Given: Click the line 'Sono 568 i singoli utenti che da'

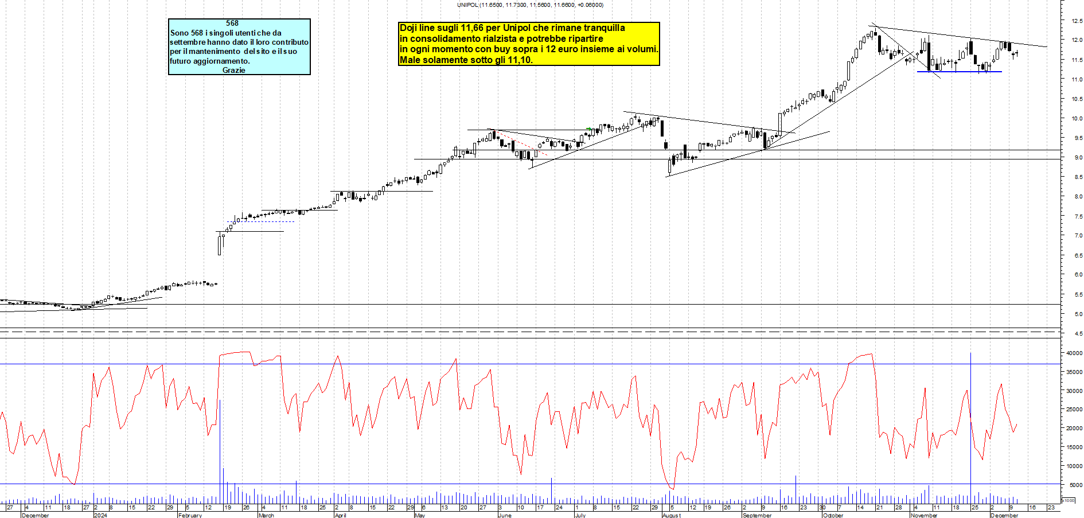Looking at the screenshot, I should point(226,33).
